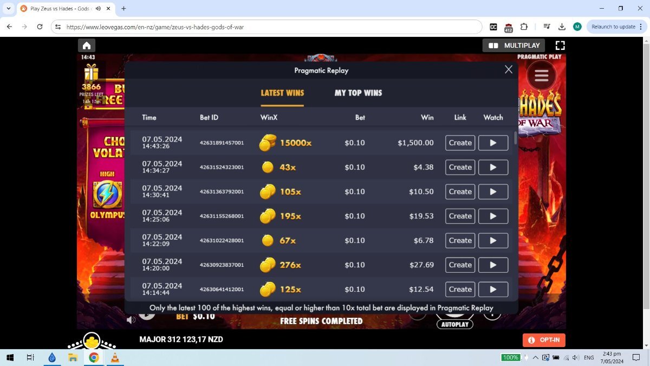Screen dimensions: 650x366
Task: Watch the replay of the 125x win
Action: click(493, 289)
